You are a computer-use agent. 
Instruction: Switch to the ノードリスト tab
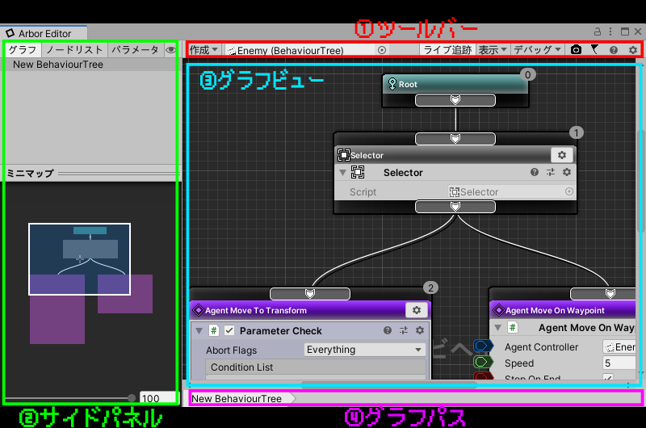(x=73, y=50)
